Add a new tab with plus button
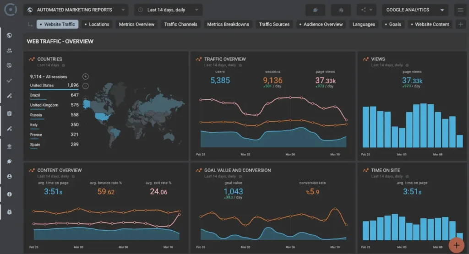 click(x=461, y=24)
